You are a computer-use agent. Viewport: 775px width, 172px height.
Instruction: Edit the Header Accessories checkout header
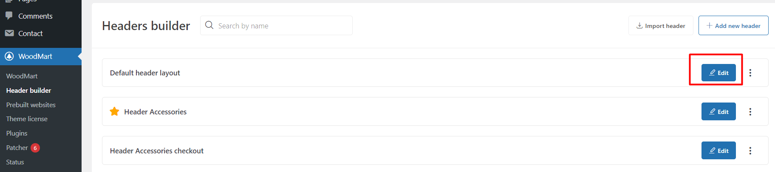pos(718,151)
